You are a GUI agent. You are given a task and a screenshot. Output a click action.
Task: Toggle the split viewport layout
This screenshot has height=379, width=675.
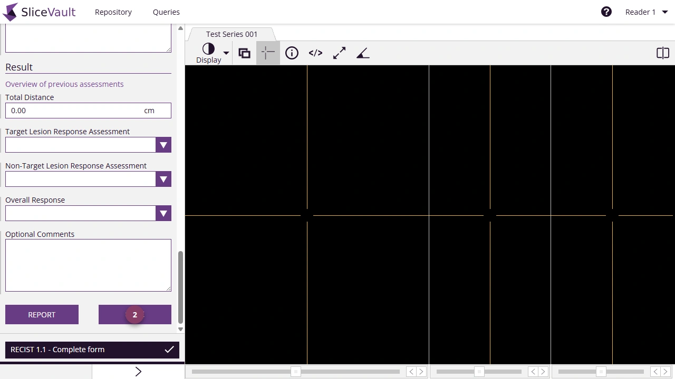(x=663, y=53)
